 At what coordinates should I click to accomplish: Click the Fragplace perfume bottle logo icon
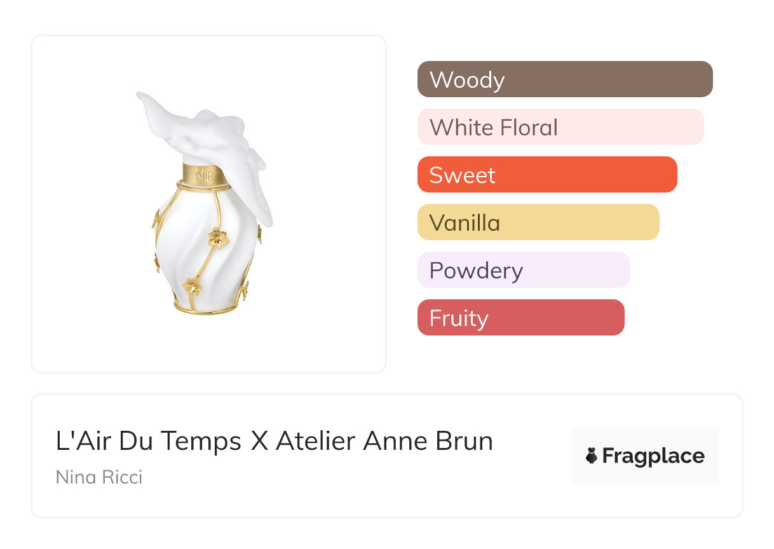pyautogui.click(x=592, y=456)
